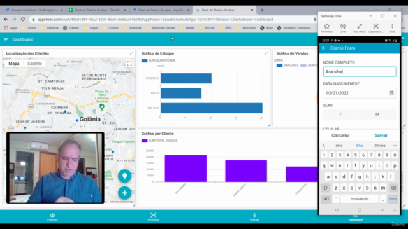Screen dimensions: 408x229
Task: Click Favoritos star in Samsung Flow
Action: tap(326, 28)
